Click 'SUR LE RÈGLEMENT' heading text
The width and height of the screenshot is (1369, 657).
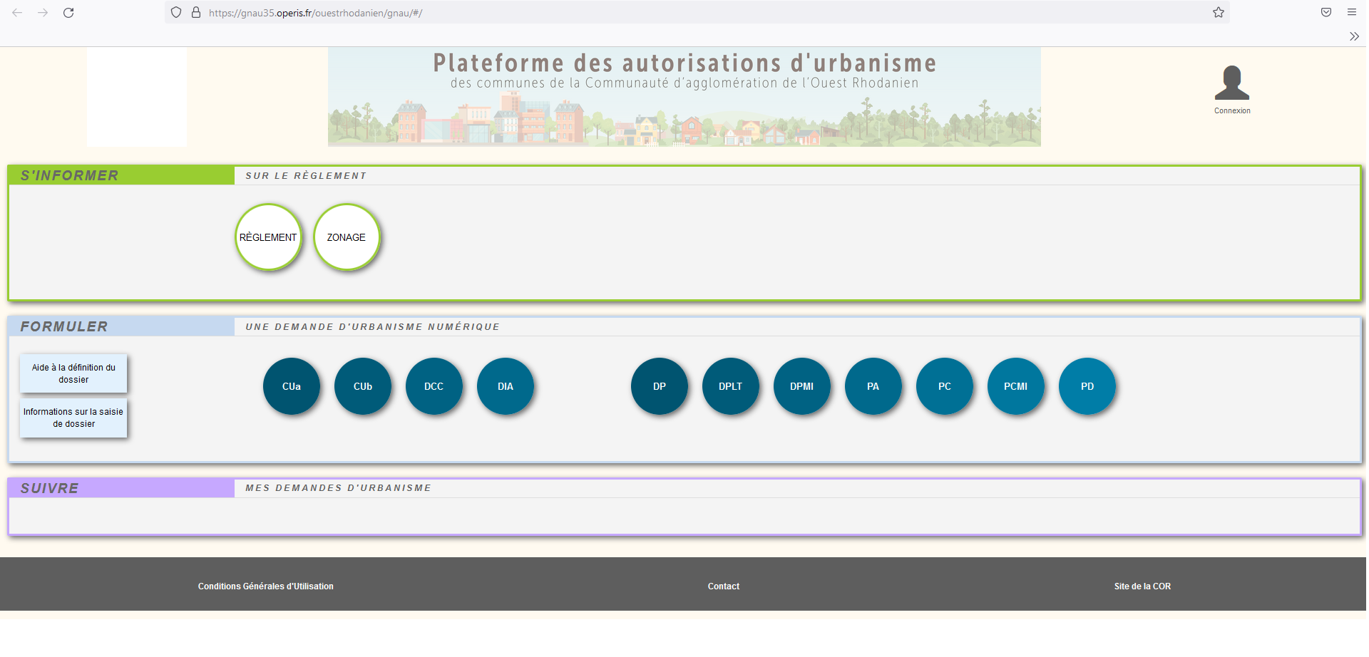click(306, 175)
